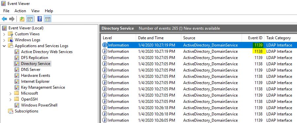Open the Help menu
The height and width of the screenshot is (123, 297).
[x=49, y=11]
